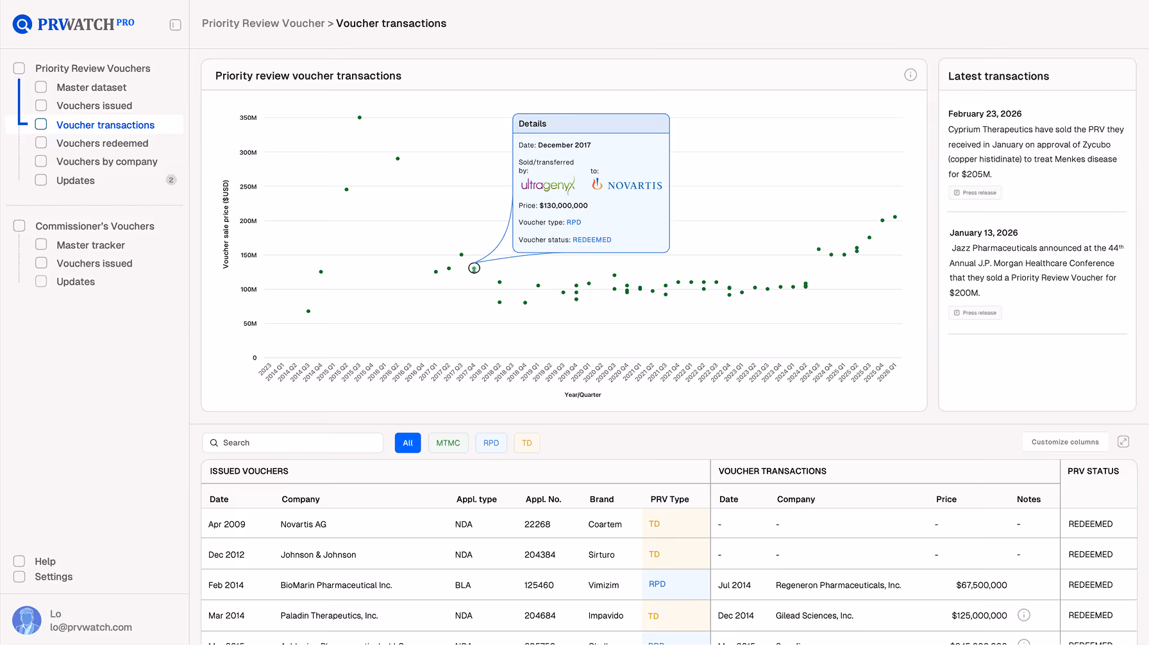
Task: Click Paladin Therapeutics, Inc. cell
Action: tap(329, 616)
